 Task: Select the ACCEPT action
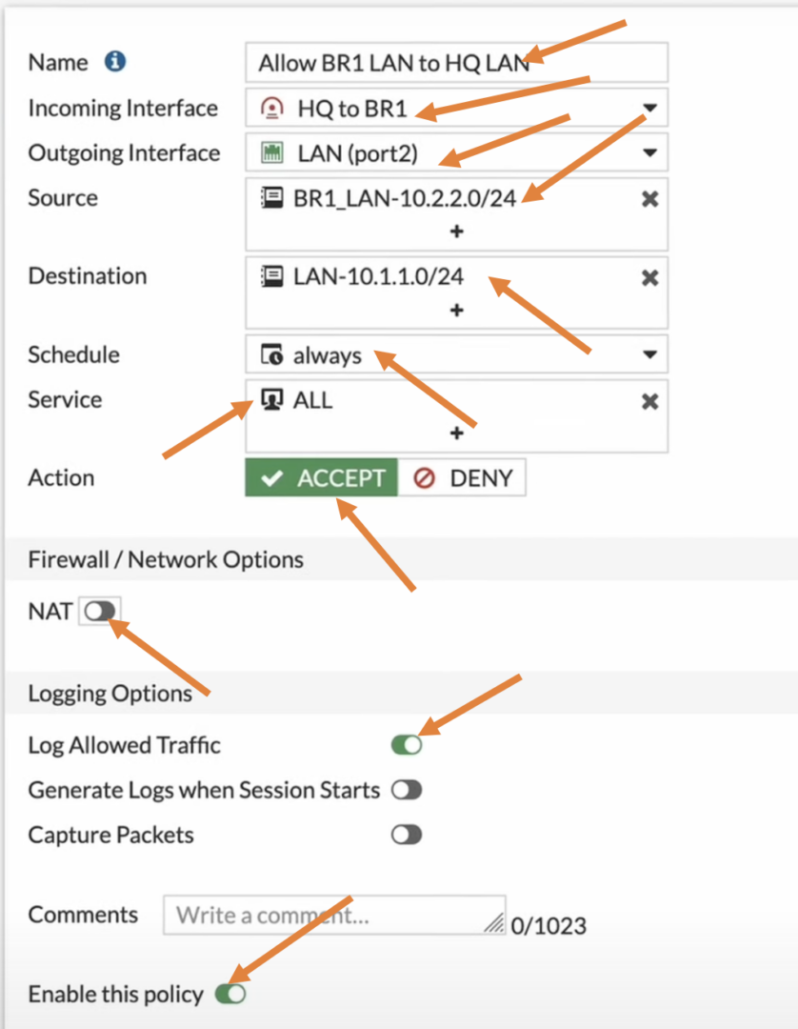[x=320, y=477]
